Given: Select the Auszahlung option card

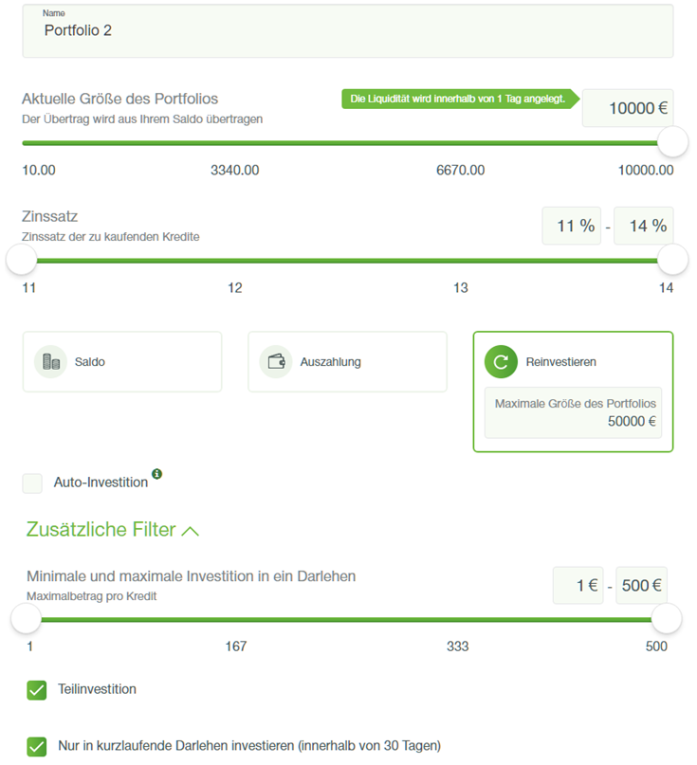Looking at the screenshot, I should [x=347, y=362].
